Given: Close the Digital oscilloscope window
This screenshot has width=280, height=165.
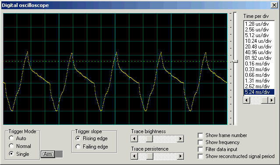Looking at the screenshot, I should pos(274,5).
